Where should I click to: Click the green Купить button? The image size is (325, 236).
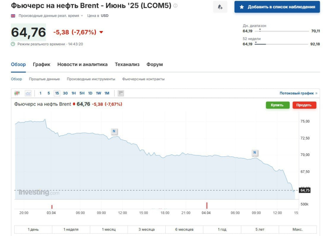[277, 105]
